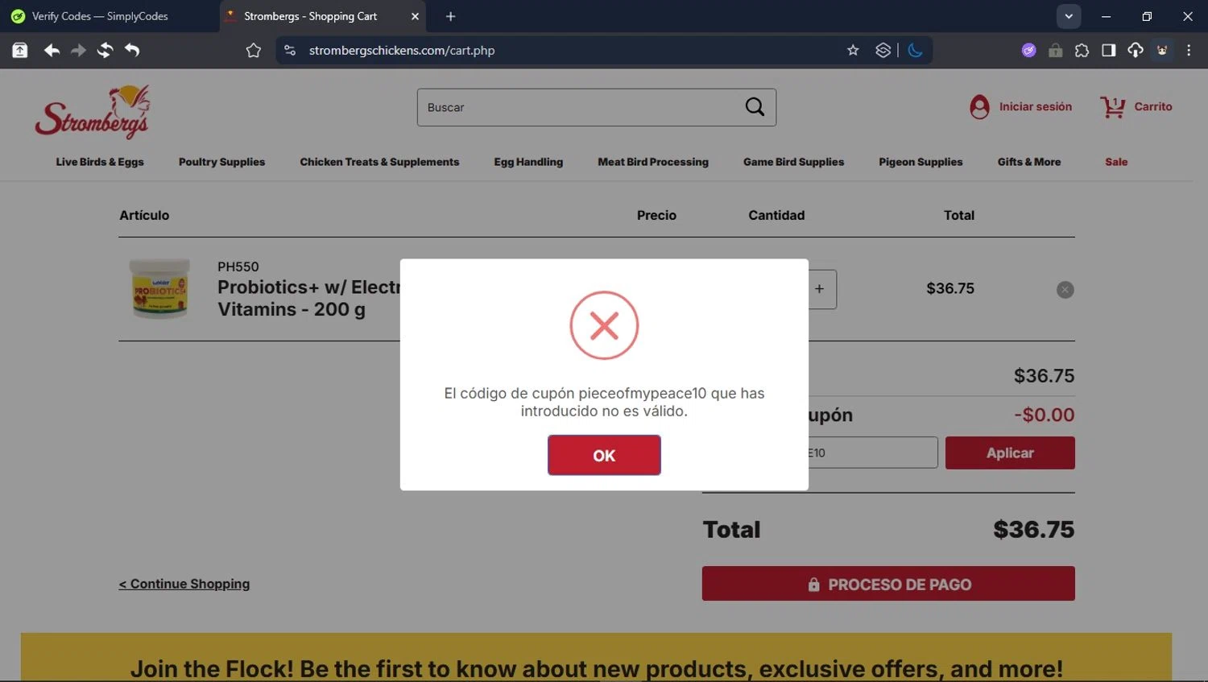Switch to Verify Codes — SimplyCodes tab

100,16
